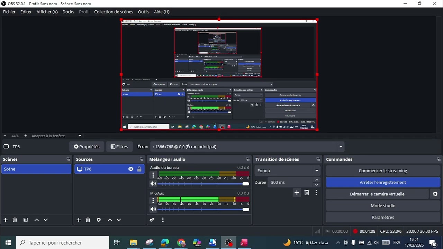Open Microsoft Edge from the taskbar
This screenshot has width=443, height=249.
click(165, 243)
